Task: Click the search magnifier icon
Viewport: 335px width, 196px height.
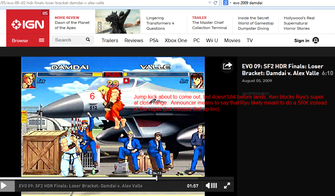Action: (x=88, y=40)
